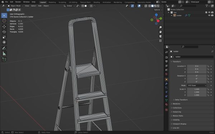Open the Render menu
Viewport: 215px width, 134px height.
tap(18, 2)
